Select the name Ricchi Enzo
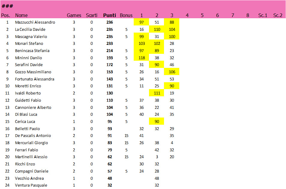 pyautogui.click(x=25, y=164)
